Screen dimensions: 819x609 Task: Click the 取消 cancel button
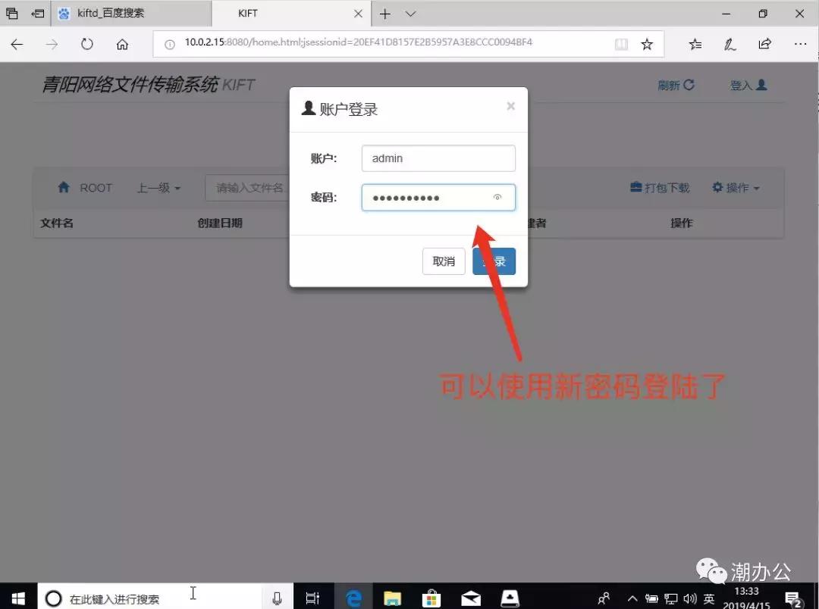coord(443,261)
